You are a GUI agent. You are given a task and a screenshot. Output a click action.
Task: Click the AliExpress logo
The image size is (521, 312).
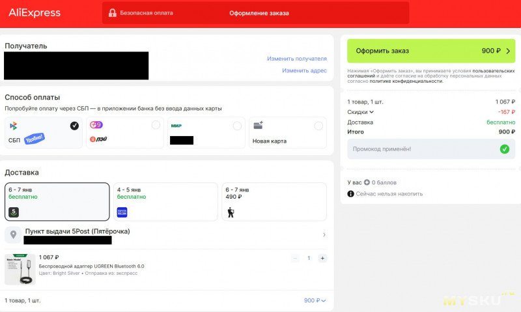coord(35,13)
